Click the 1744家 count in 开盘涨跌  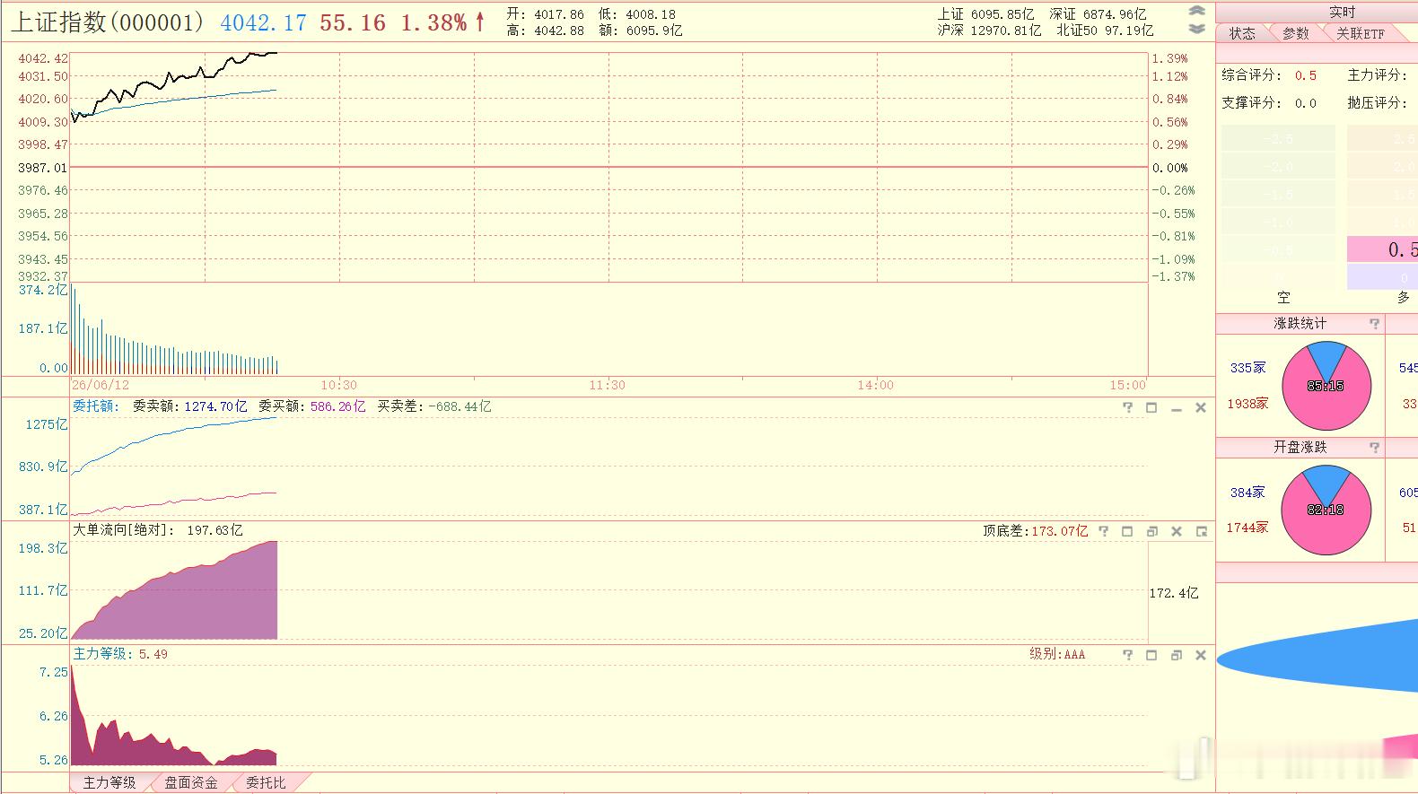(1247, 528)
